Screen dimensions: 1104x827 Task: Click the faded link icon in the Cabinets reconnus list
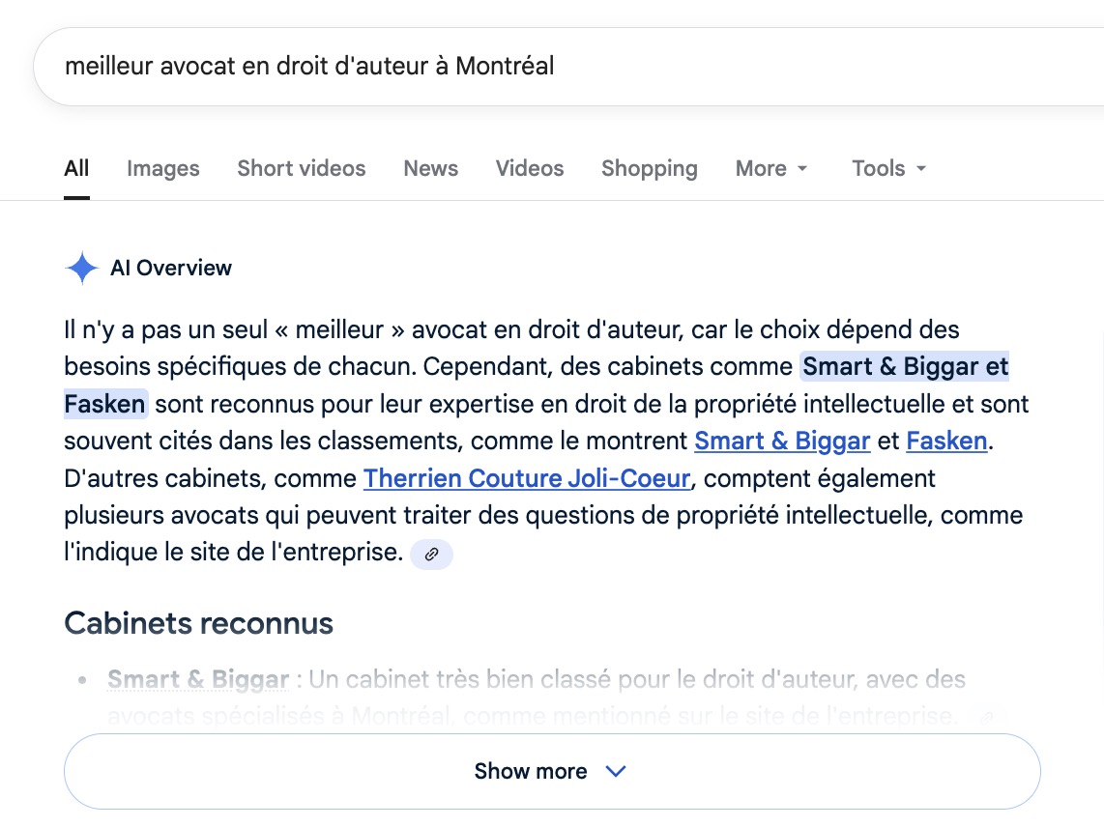tap(984, 717)
